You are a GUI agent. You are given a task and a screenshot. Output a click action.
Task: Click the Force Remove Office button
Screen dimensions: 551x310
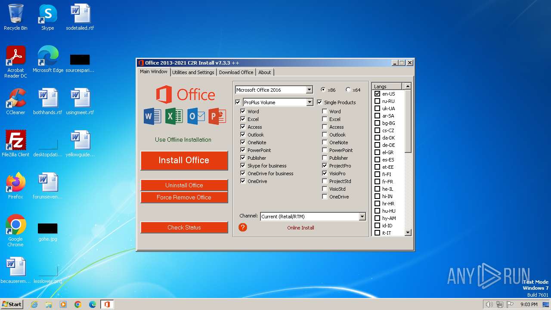(x=184, y=197)
